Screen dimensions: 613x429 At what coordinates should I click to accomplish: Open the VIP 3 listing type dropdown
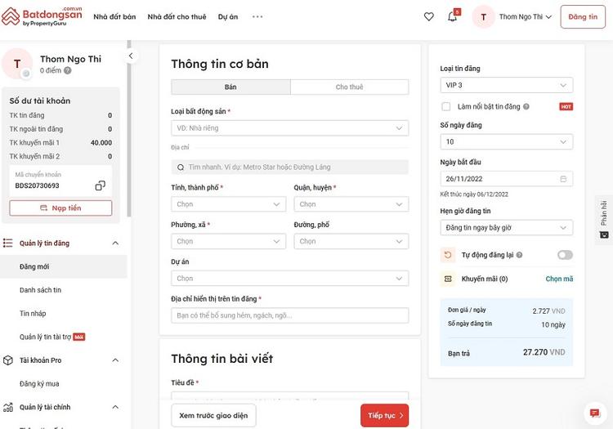[x=506, y=85]
